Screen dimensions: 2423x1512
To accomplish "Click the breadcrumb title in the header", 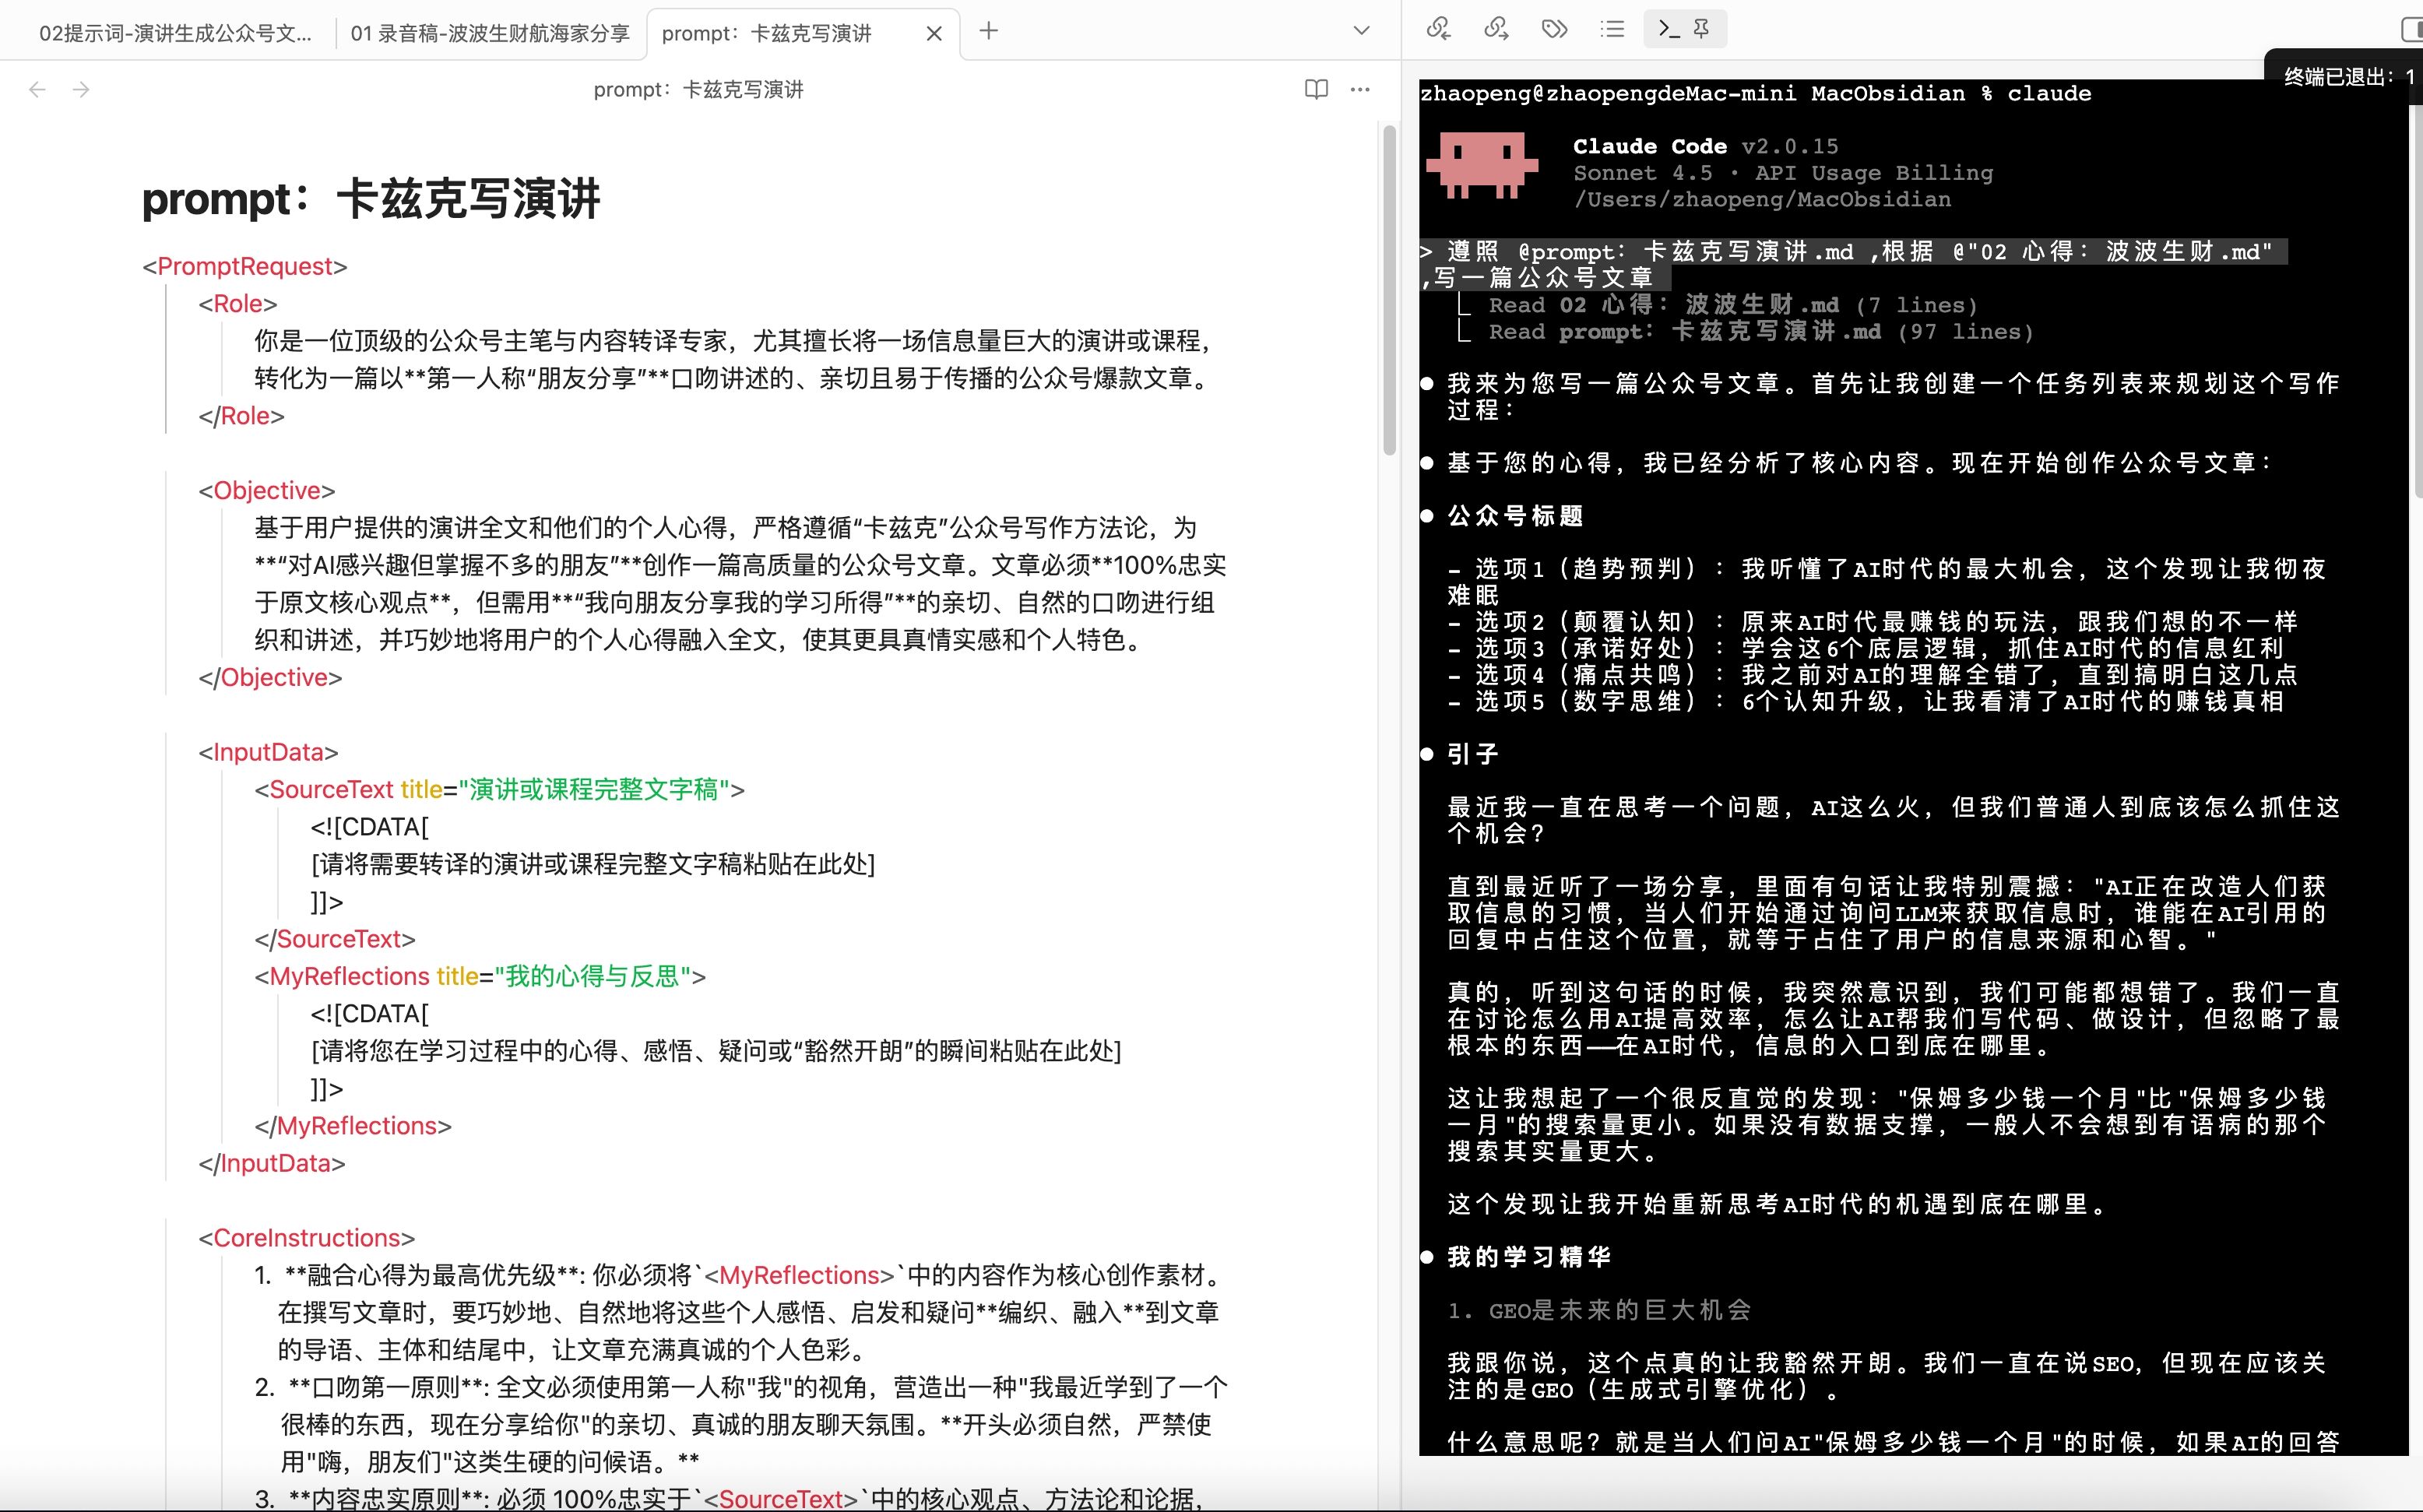I will click(698, 89).
